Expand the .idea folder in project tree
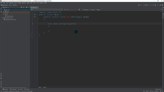 4,11
